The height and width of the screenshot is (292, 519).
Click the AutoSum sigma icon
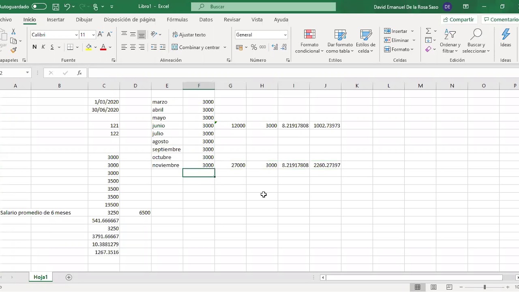428,31
